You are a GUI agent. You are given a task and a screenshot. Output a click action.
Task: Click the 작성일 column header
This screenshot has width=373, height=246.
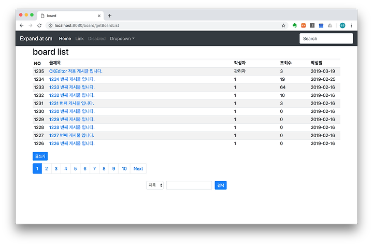[x=317, y=63]
